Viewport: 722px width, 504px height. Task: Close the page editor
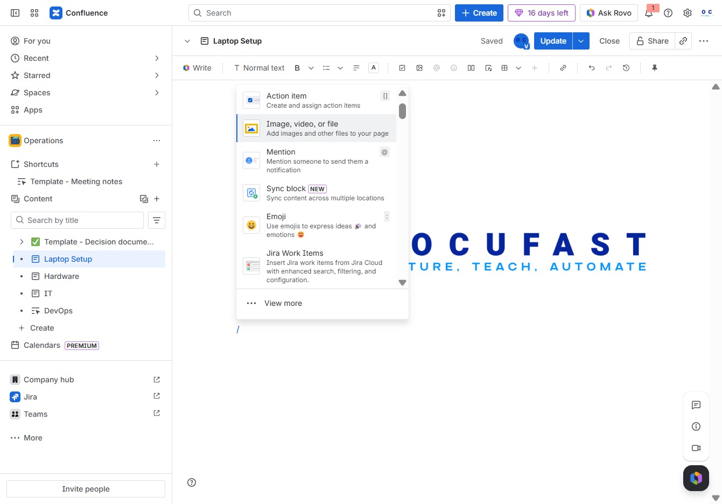coord(609,41)
